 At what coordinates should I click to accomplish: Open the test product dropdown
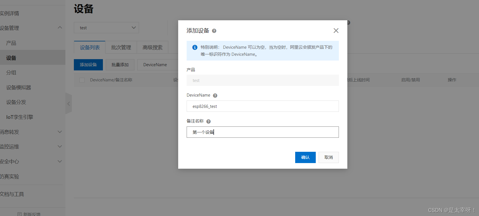coord(106,28)
